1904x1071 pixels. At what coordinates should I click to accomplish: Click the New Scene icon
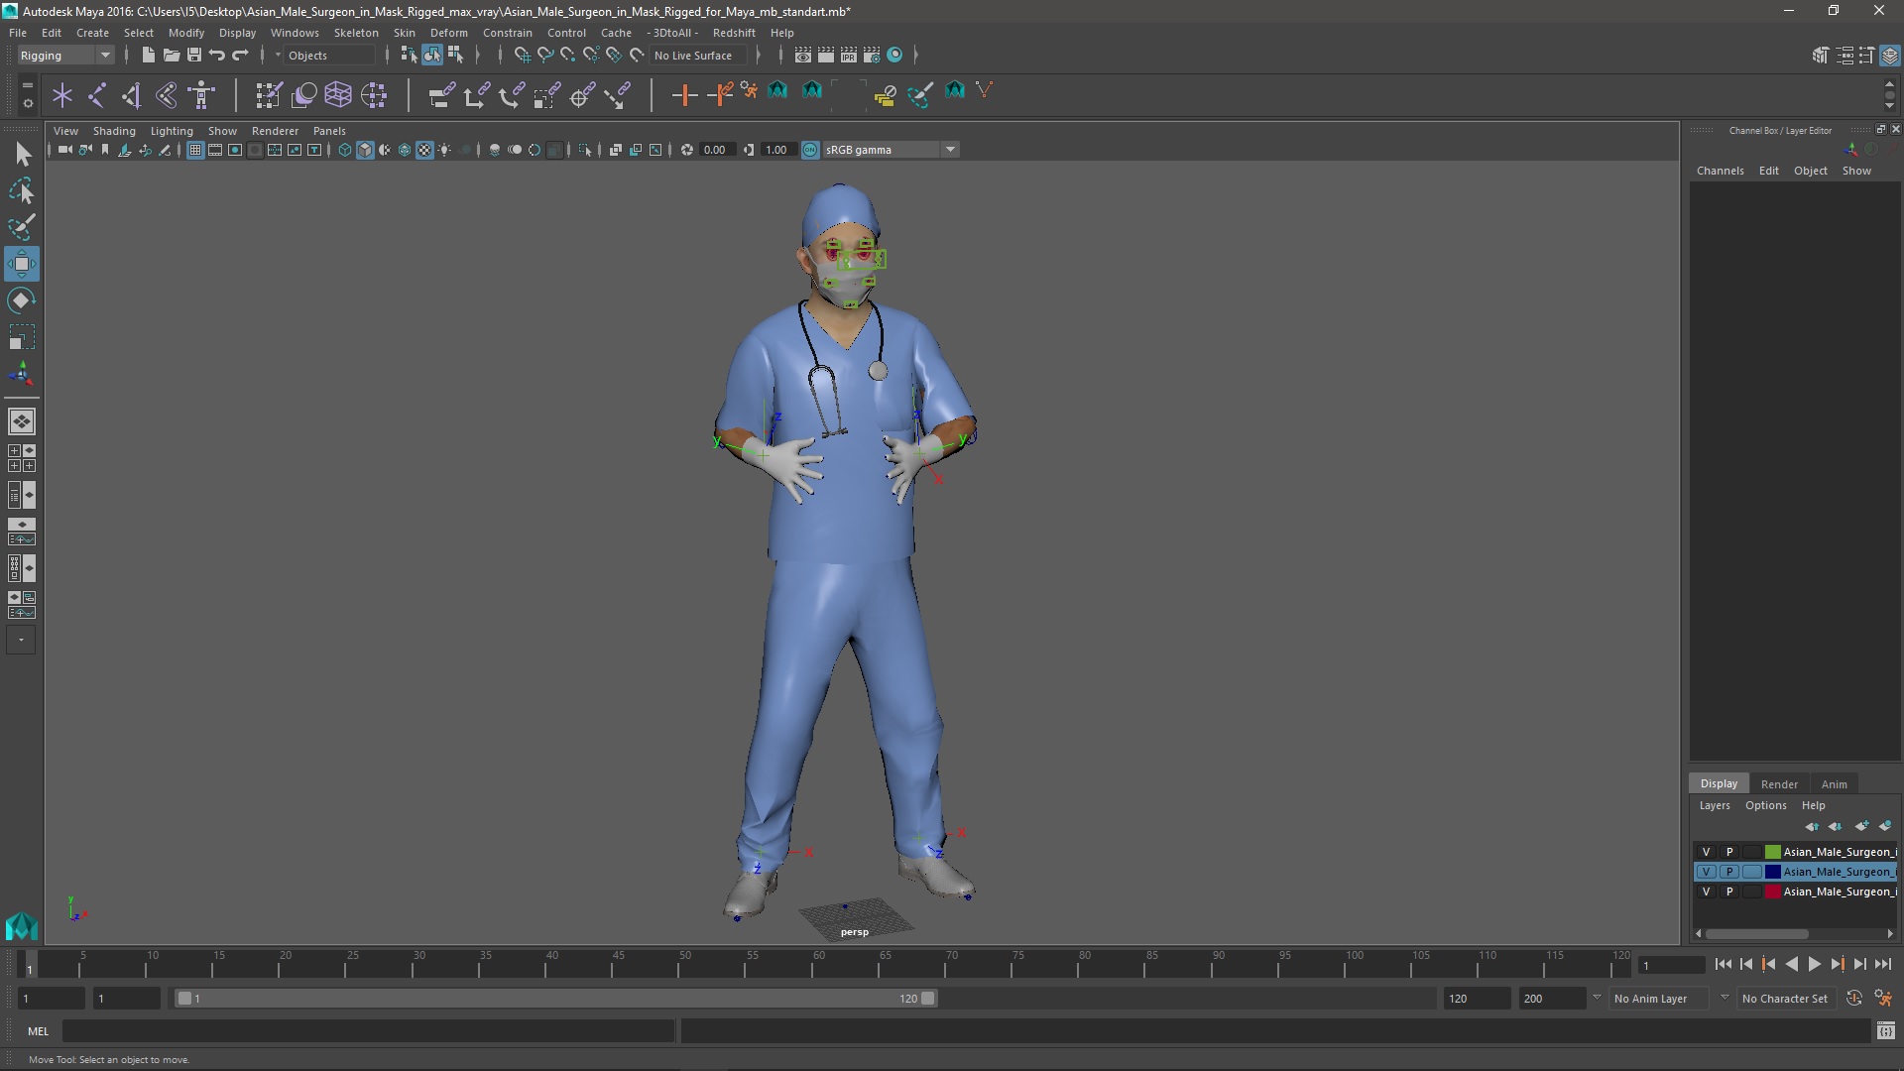click(x=148, y=56)
